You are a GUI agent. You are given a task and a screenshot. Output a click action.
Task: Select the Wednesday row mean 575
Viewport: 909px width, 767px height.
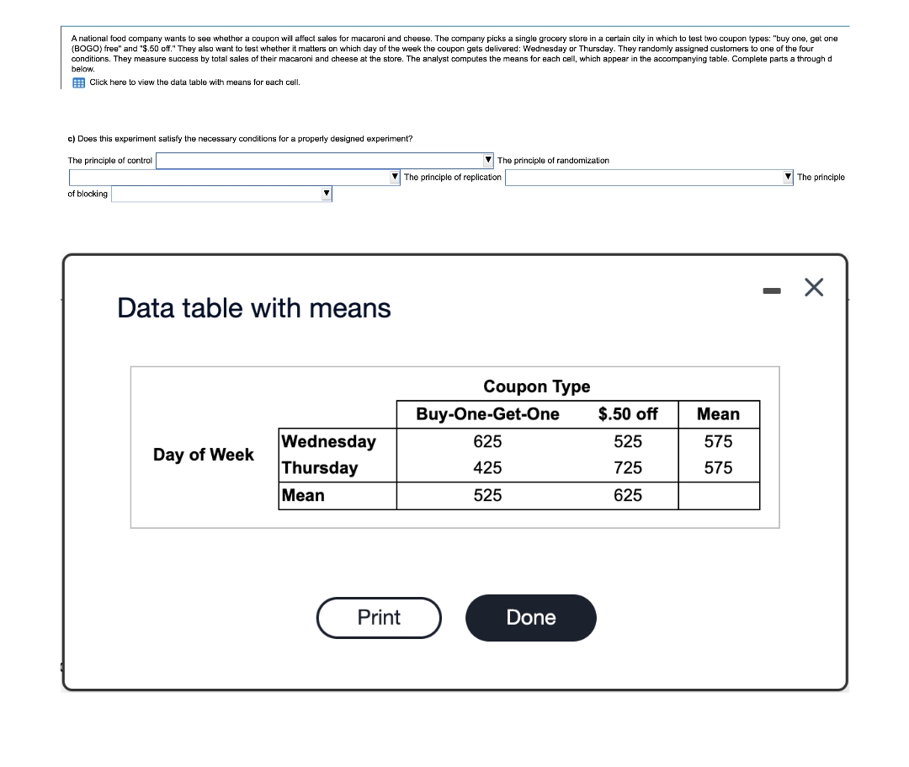point(718,442)
